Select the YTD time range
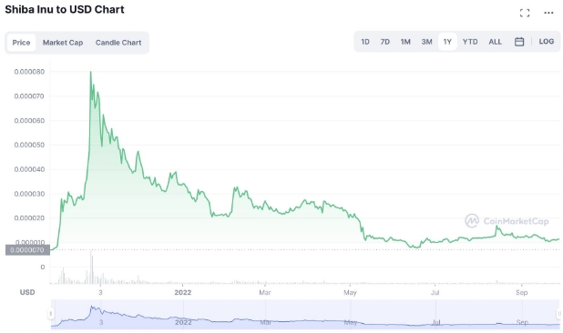Viewport: 563px width, 333px height. coord(470,42)
